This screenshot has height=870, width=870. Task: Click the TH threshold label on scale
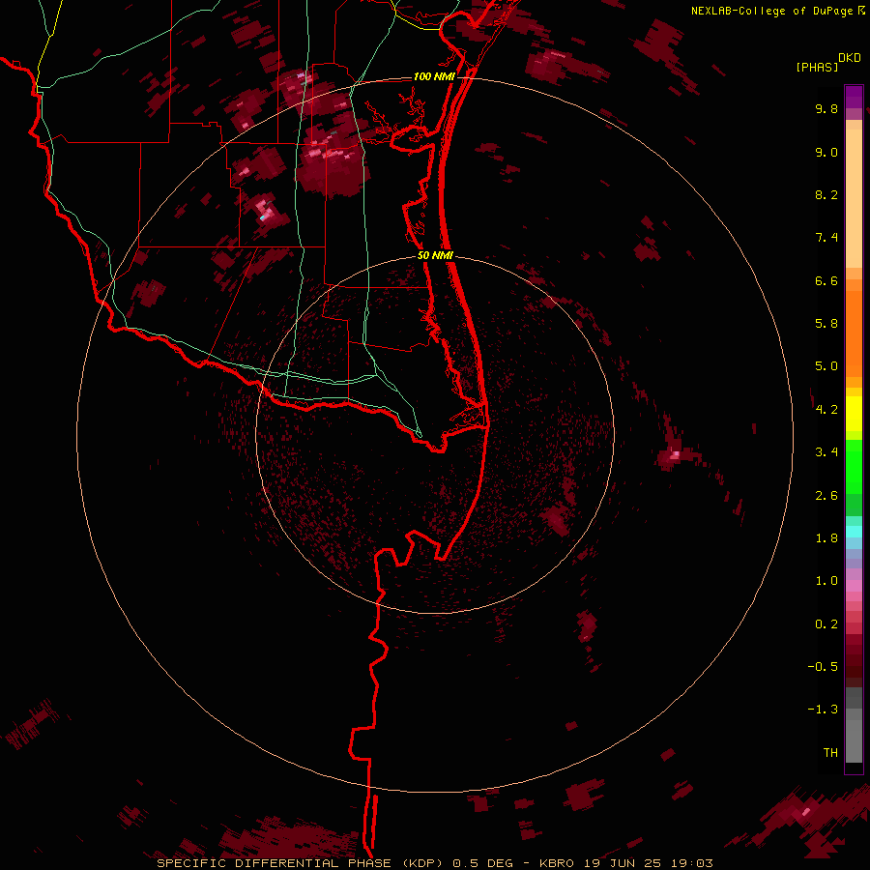[830, 753]
